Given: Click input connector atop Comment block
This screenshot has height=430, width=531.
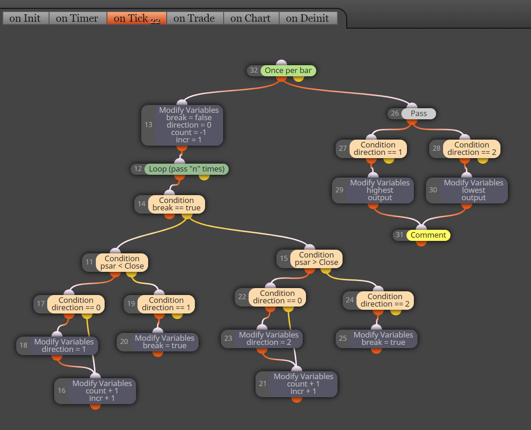Looking at the screenshot, I should click(421, 227).
